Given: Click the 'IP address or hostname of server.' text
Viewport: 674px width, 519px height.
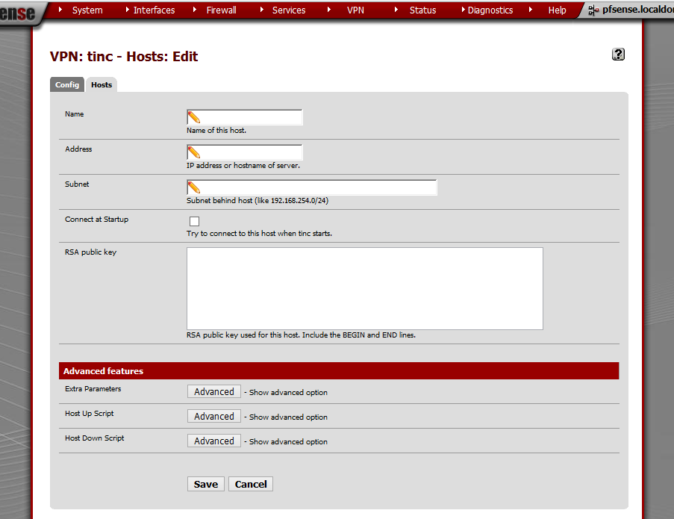Looking at the screenshot, I should pos(243,166).
